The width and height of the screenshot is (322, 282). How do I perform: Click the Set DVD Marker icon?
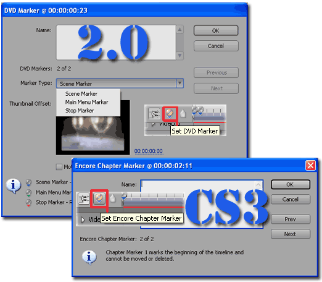point(170,114)
